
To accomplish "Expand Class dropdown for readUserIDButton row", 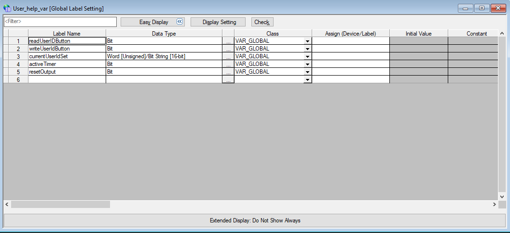I will pyautogui.click(x=307, y=41).
